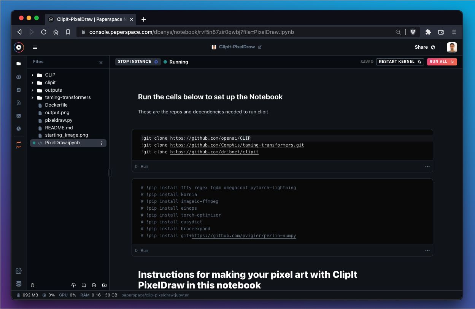Click the trash delete icon in the Files panel
The height and width of the screenshot is (309, 475).
click(33, 285)
